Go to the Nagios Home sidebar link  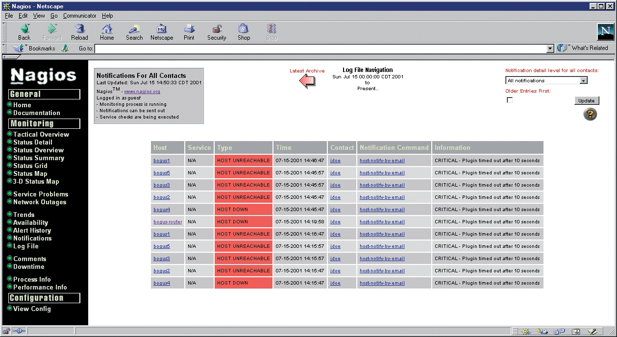click(22, 105)
